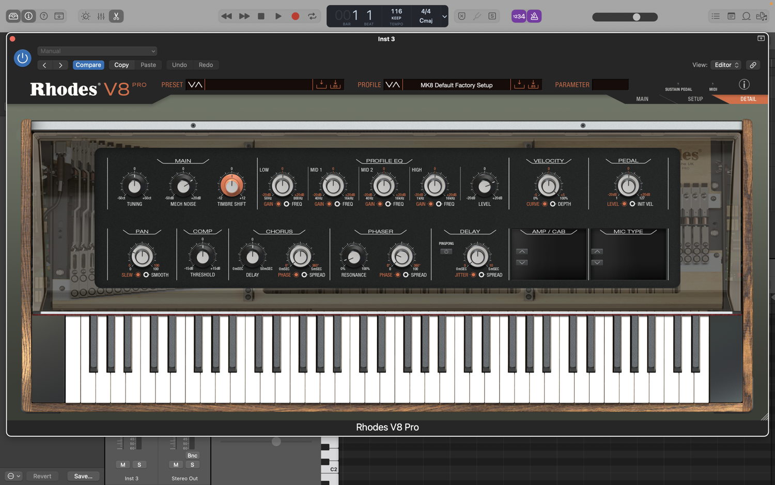Click the Redo button
This screenshot has width=775, height=485.
point(206,65)
